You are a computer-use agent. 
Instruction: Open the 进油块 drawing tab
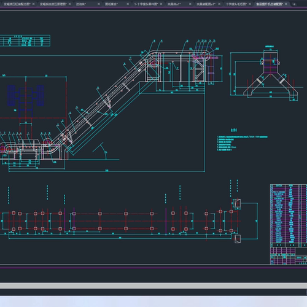point(81,4)
